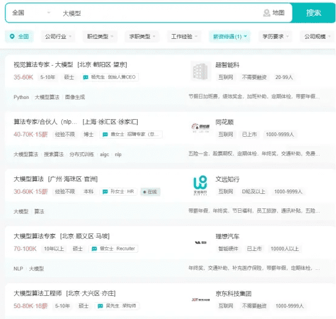Click the 文远知行 company logo
This screenshot has width=336, height=319.
tap(201, 185)
